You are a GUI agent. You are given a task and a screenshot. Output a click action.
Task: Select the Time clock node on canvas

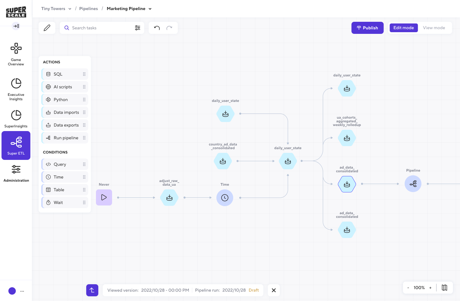225,198
